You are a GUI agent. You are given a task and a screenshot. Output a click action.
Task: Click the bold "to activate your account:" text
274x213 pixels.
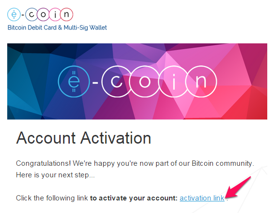(x=134, y=198)
